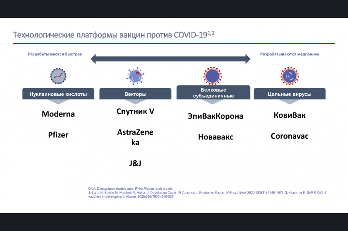Click the Разрабатываются быстрее label
Image resolution: width=348 pixels, height=231 pixels.
(x=55, y=54)
